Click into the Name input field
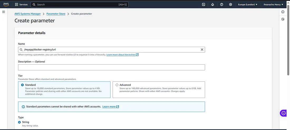Viewport: 290px width, 130px height. pos(112,50)
